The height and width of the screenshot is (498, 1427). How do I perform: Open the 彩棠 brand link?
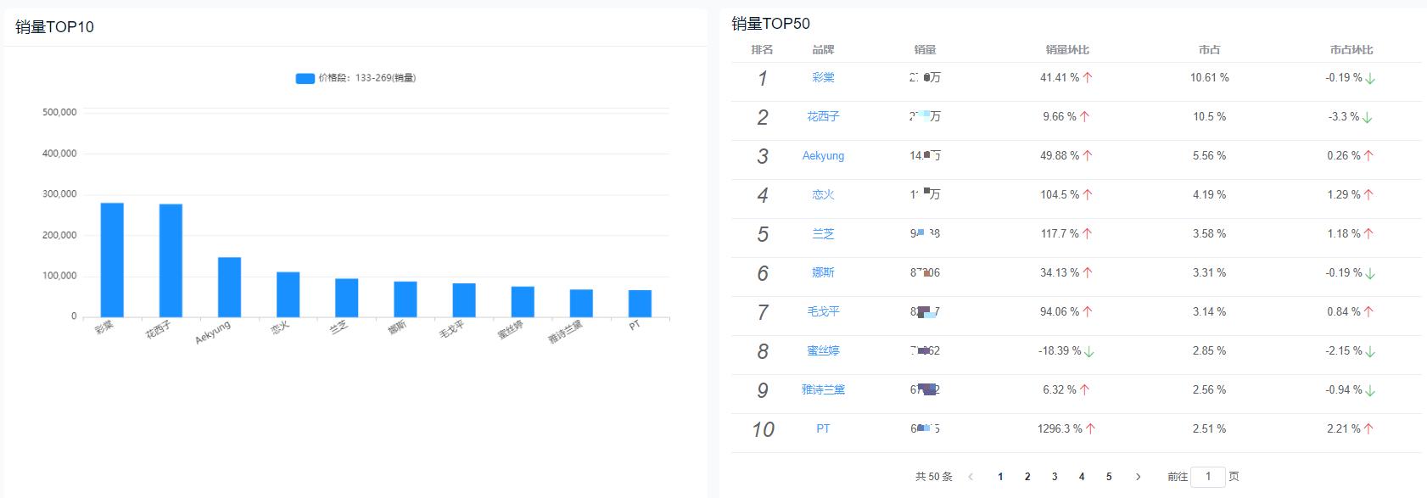click(x=822, y=77)
